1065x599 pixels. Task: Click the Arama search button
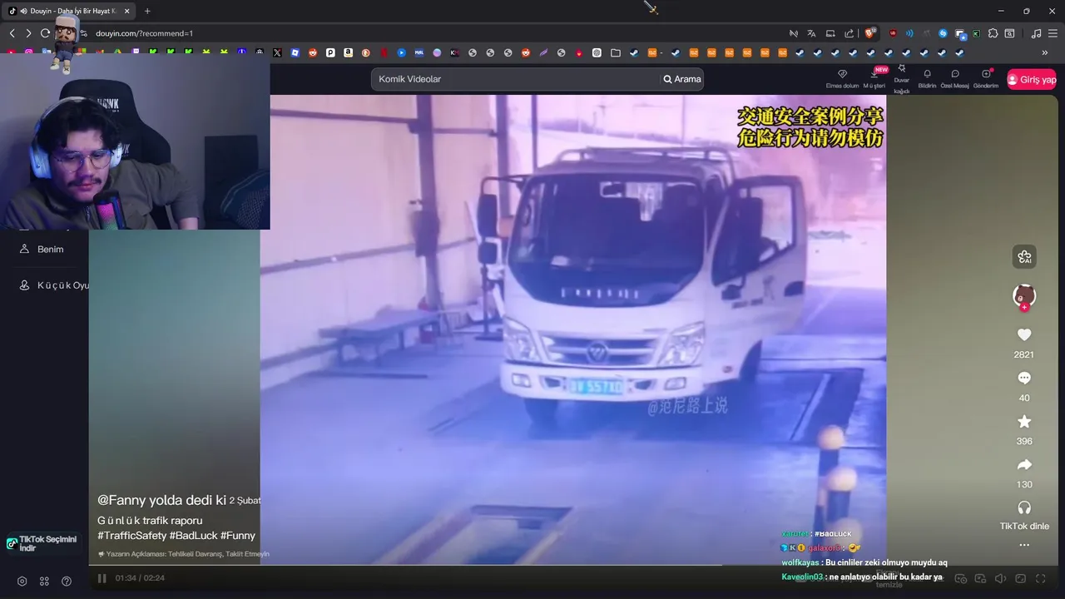[x=682, y=79]
